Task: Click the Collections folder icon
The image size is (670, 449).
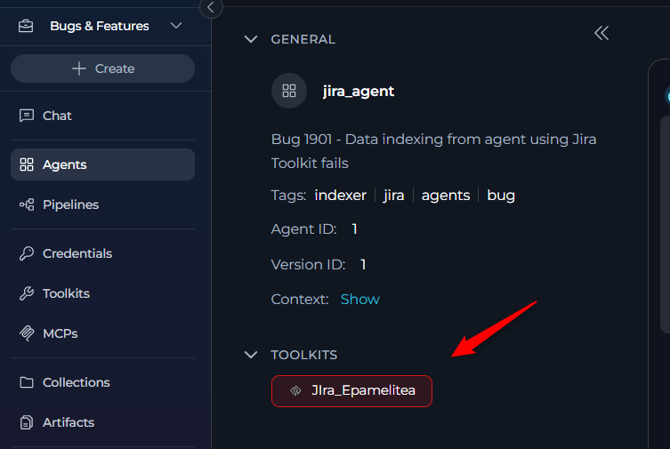Action: [x=26, y=382]
